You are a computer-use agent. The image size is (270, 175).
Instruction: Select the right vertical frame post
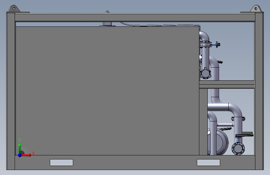point(259,91)
